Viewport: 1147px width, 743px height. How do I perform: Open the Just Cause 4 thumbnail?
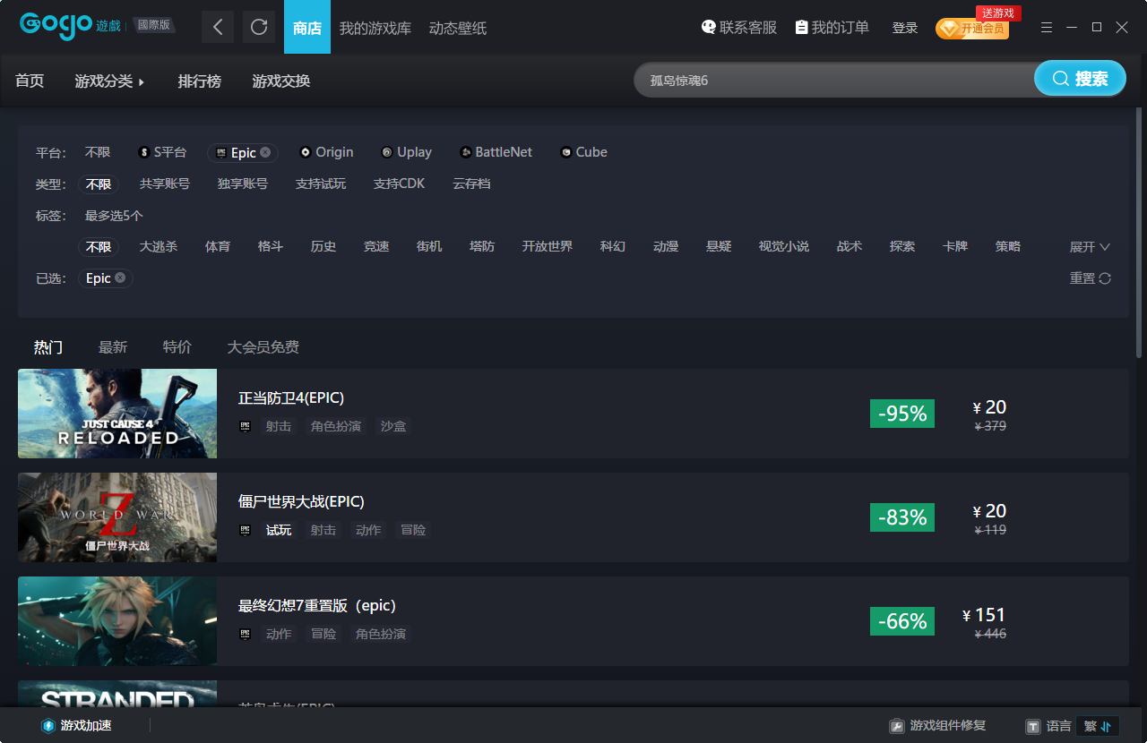(x=117, y=414)
